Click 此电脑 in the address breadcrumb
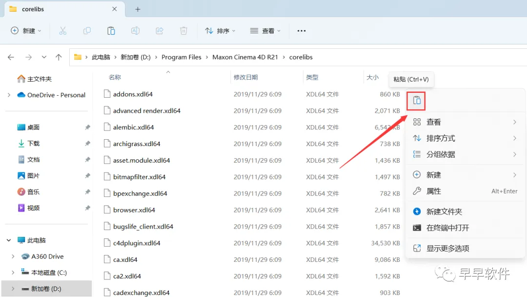The height and width of the screenshot is (297, 527). (x=101, y=57)
